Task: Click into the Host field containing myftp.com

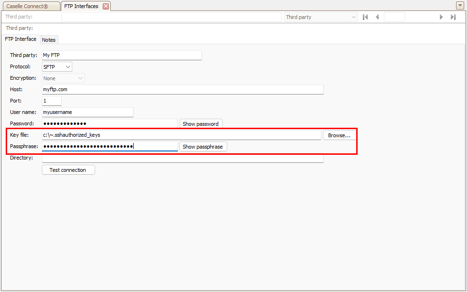Action: (x=182, y=89)
